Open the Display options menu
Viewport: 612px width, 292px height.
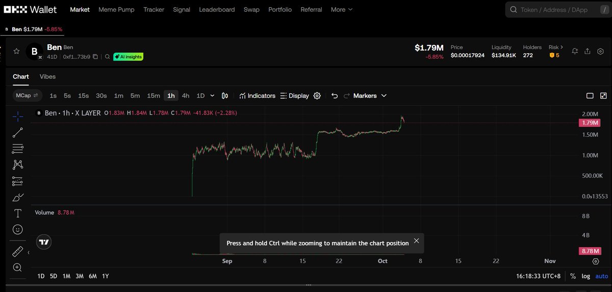coord(294,96)
